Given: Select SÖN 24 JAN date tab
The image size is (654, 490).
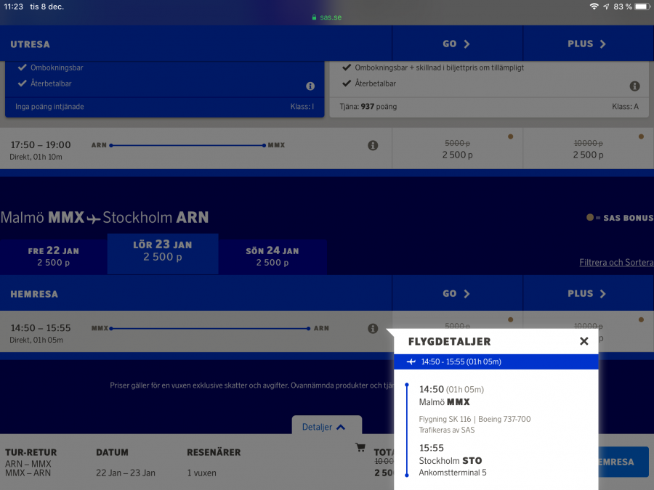Looking at the screenshot, I should click(272, 256).
